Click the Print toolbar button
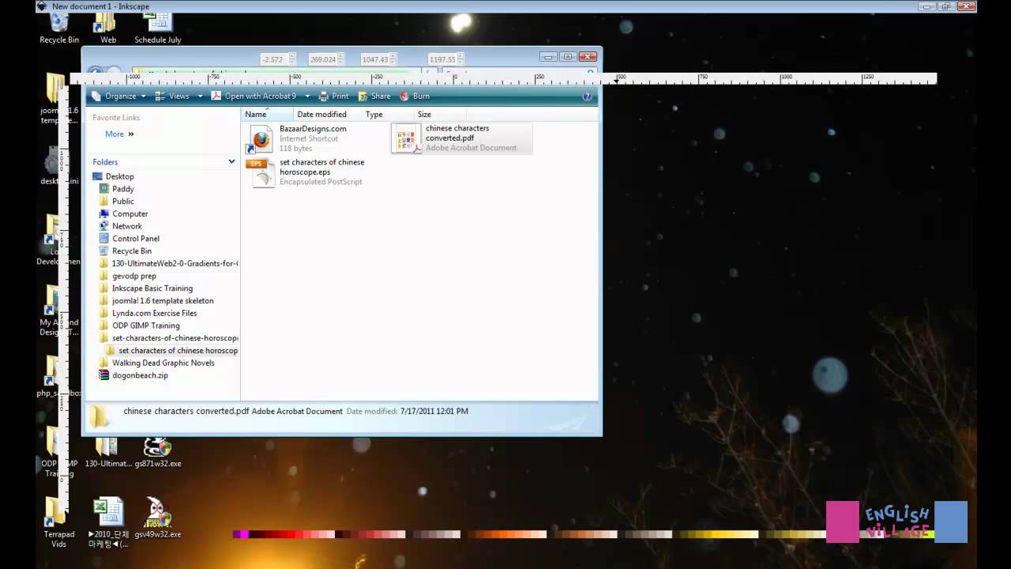1011x569 pixels. point(333,96)
